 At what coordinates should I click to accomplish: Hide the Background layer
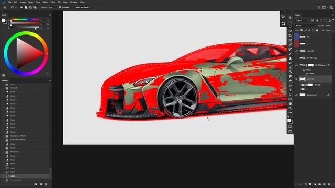pyautogui.click(x=296, y=95)
